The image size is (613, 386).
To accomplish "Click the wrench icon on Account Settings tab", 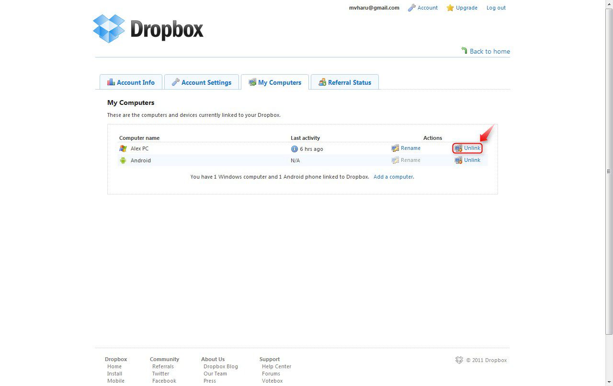I will (x=176, y=82).
